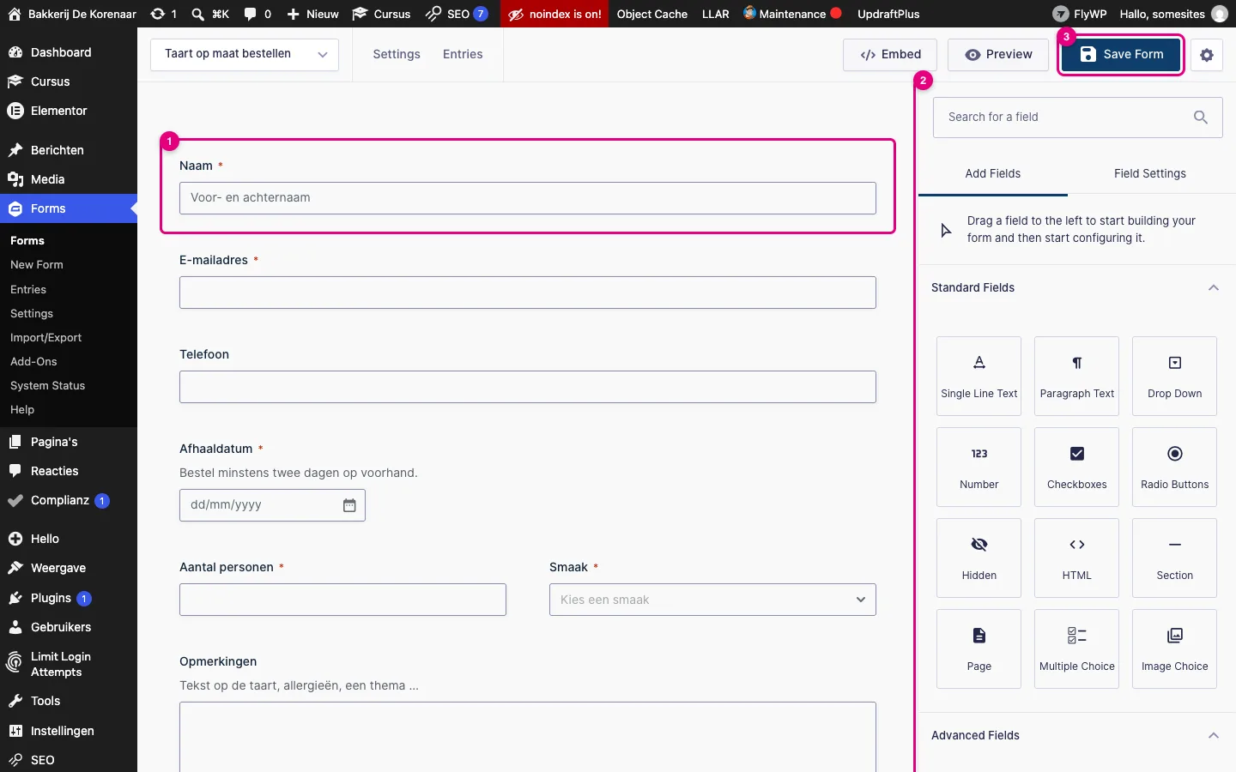Add a Hidden field
The height and width of the screenshot is (772, 1236).
[979, 558]
